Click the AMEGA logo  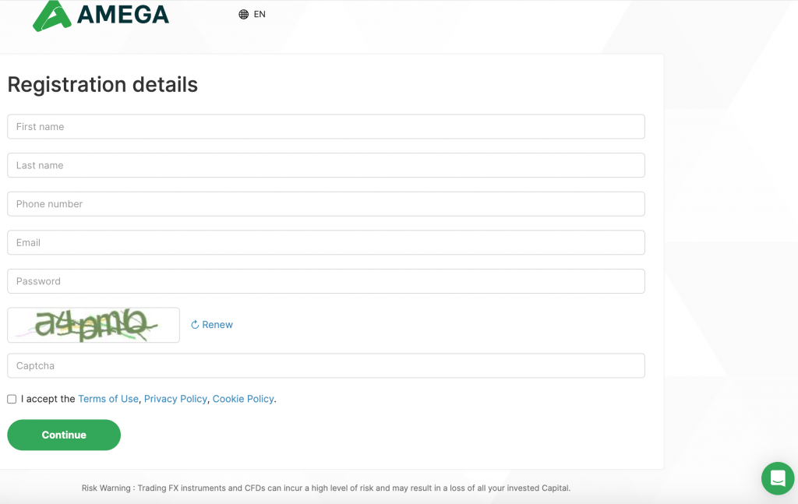click(x=101, y=14)
